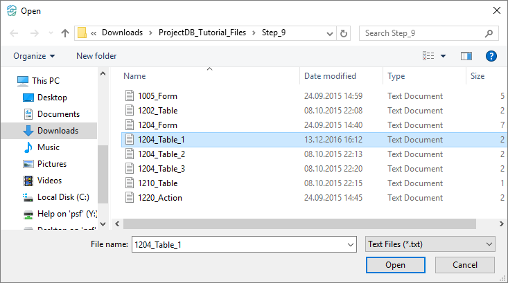Sort files by Date modified column

(330, 76)
